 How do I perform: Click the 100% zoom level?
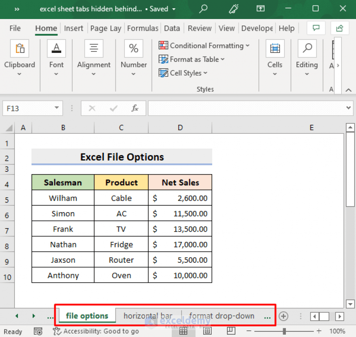[337, 331]
